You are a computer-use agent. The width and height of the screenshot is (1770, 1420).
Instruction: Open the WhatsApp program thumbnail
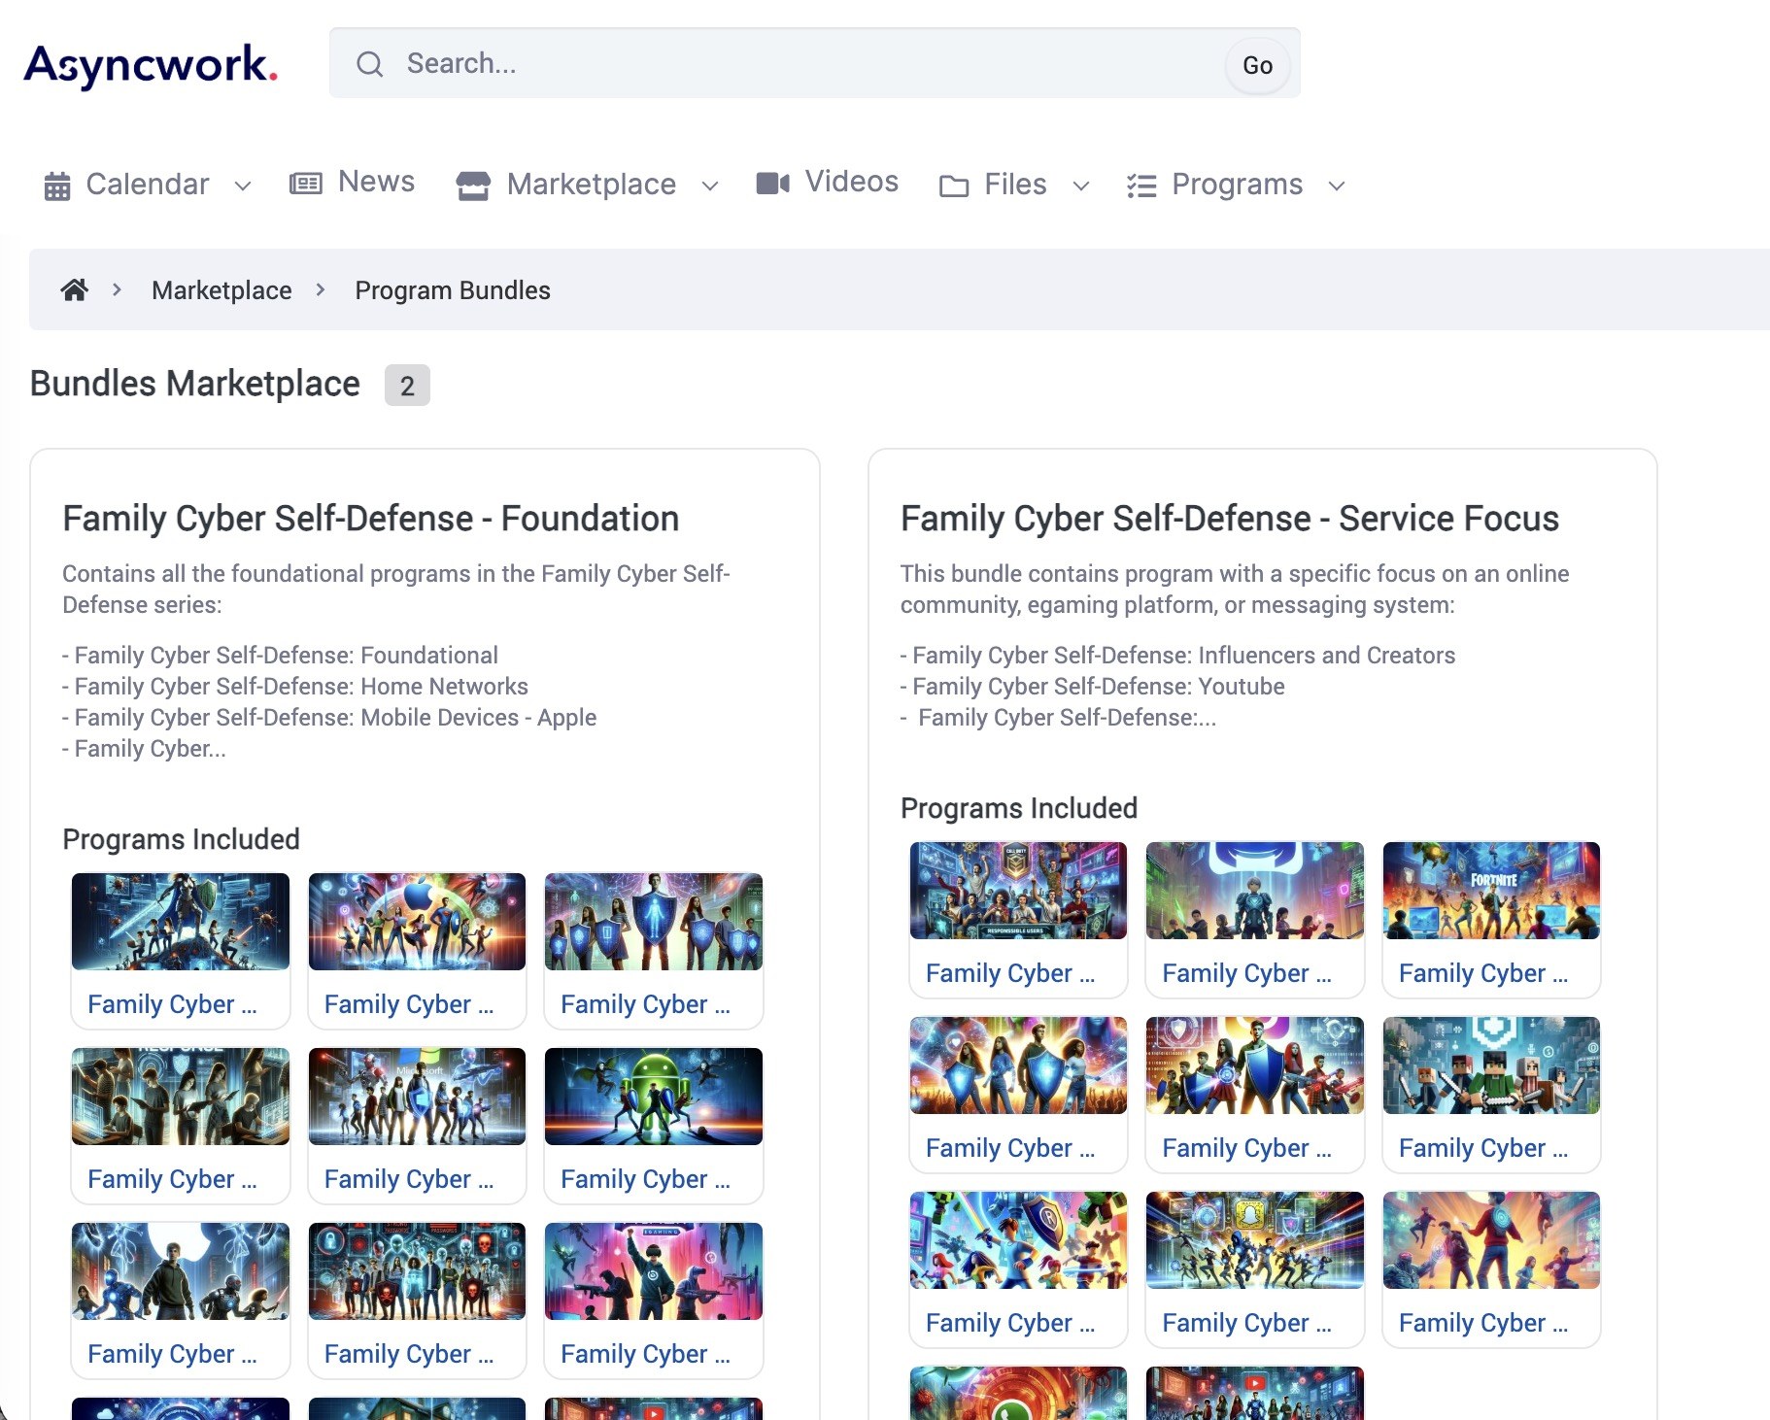[x=1018, y=1393]
